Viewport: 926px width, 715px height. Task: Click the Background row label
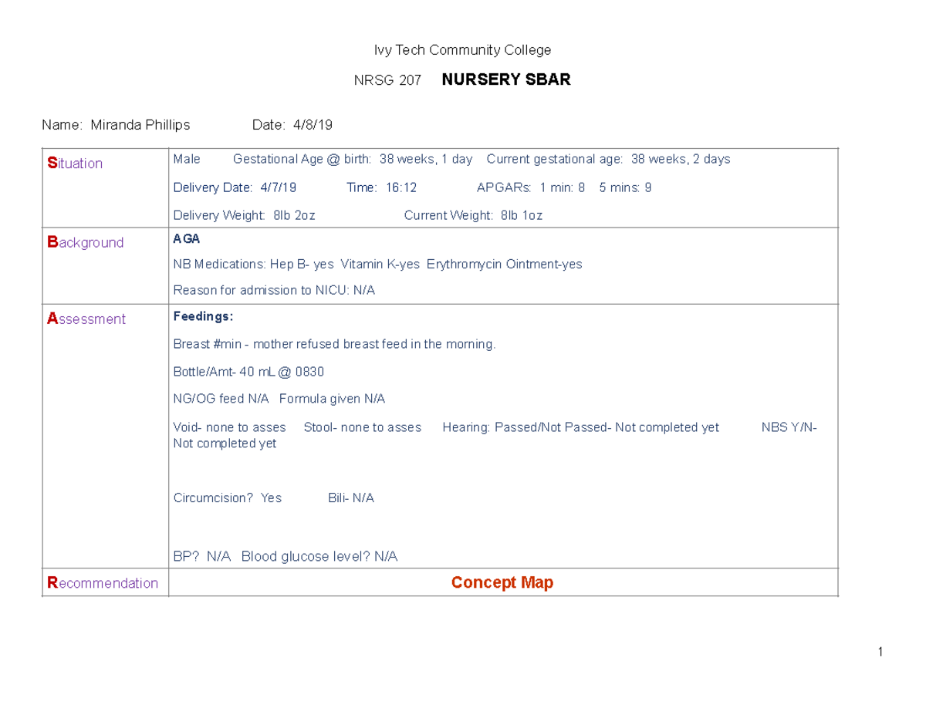pyautogui.click(x=86, y=242)
